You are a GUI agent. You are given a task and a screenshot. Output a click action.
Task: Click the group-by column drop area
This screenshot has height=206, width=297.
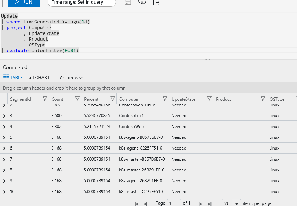click(148, 88)
